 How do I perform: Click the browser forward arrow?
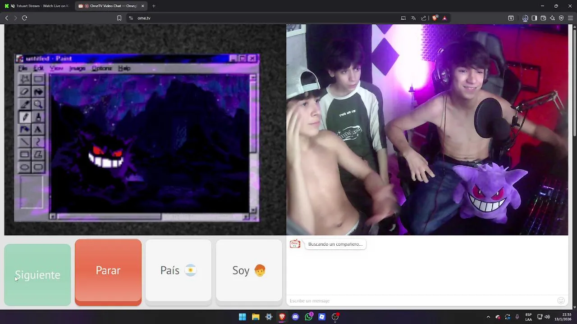click(15, 18)
